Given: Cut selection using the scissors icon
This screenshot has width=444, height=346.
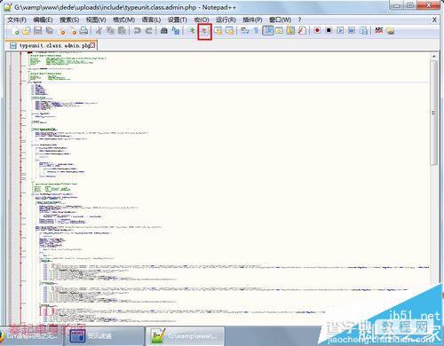Looking at the screenshot, I should tap(99, 31).
